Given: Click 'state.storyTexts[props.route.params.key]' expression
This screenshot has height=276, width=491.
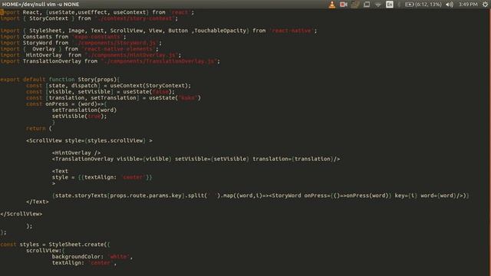Looking at the screenshot, I should click(120, 195).
